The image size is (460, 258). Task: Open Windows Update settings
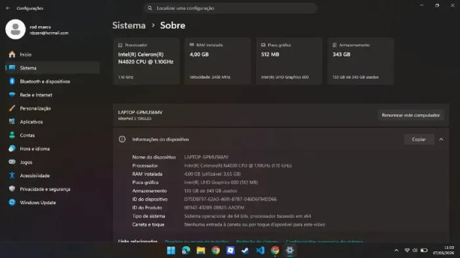click(53, 202)
